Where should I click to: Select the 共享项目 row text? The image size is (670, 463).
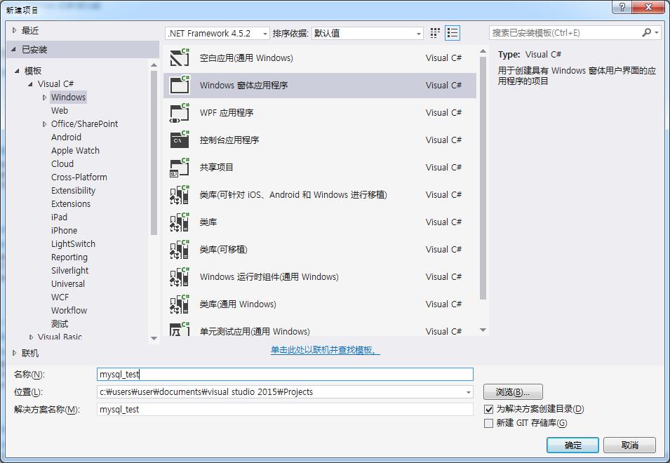click(217, 168)
